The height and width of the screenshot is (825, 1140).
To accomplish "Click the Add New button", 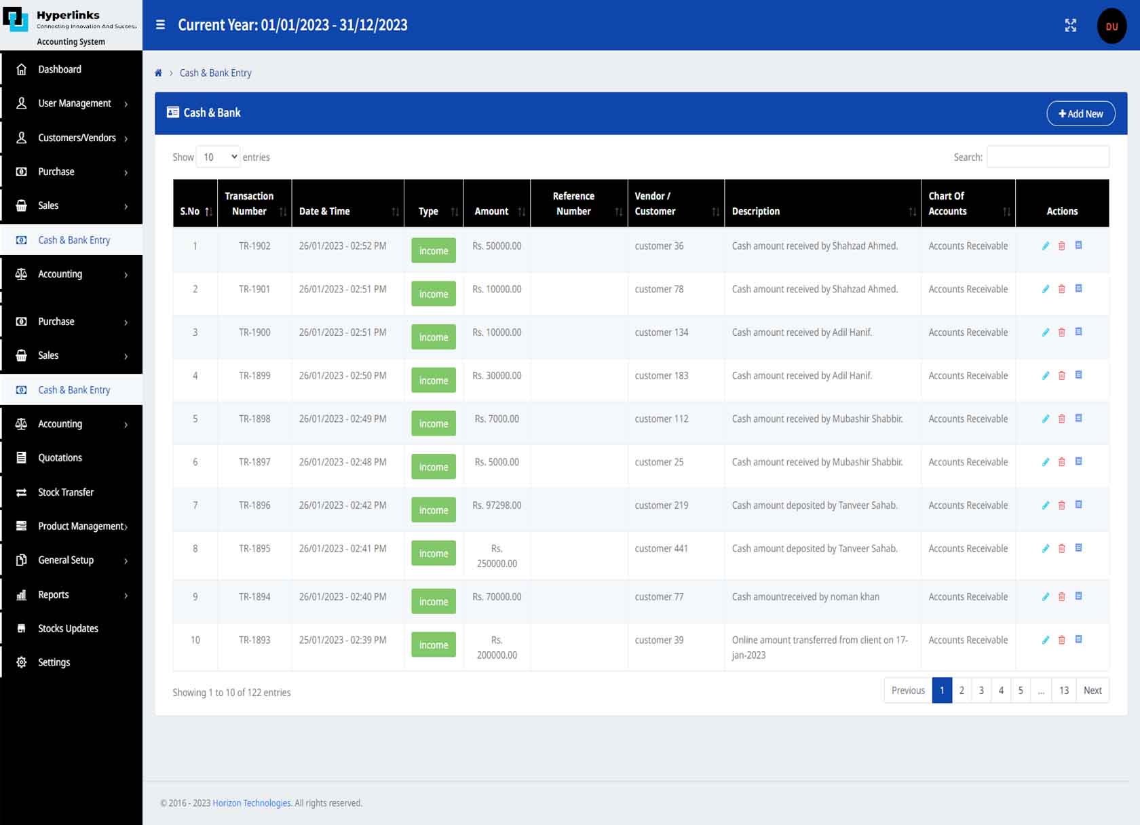I will tap(1080, 113).
